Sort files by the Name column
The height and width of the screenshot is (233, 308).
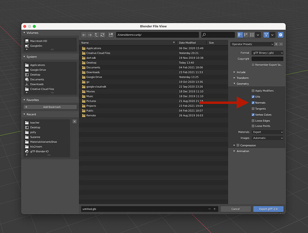click(x=128, y=42)
